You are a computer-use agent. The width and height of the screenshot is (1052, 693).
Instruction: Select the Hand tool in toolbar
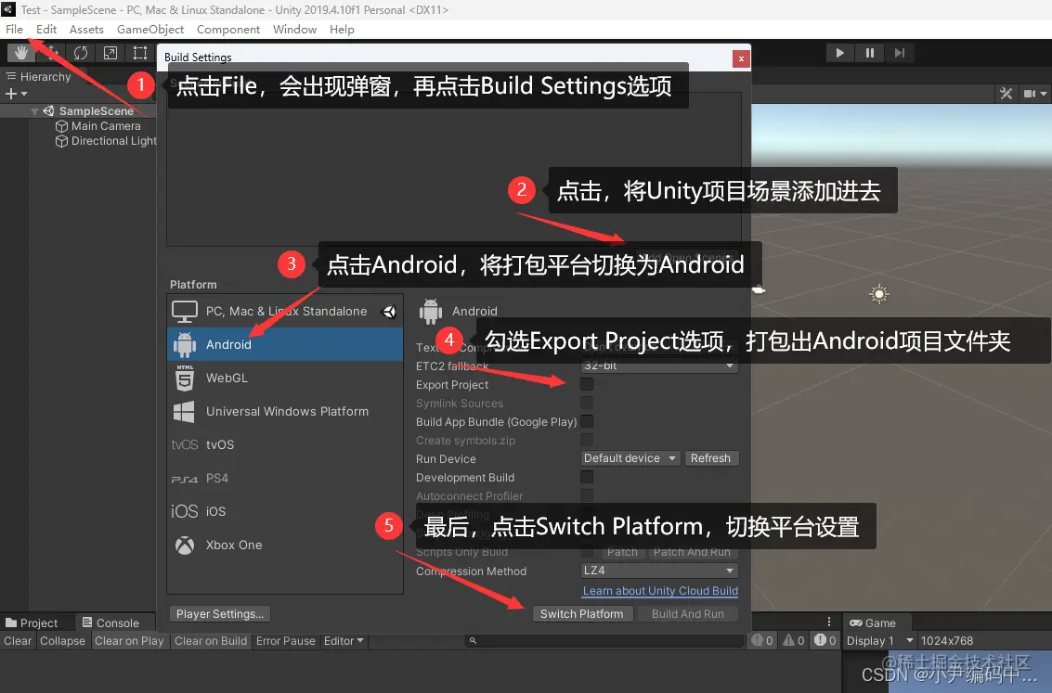(20, 52)
